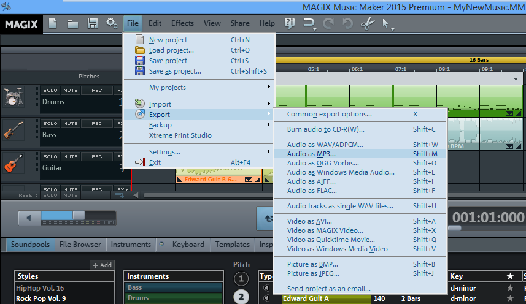This screenshot has height=304, width=526.
Task: Open the Keyboard tab
Action: [188, 245]
